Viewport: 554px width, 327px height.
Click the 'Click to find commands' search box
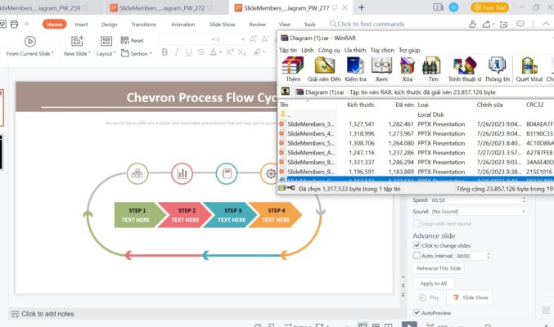[x=367, y=24]
